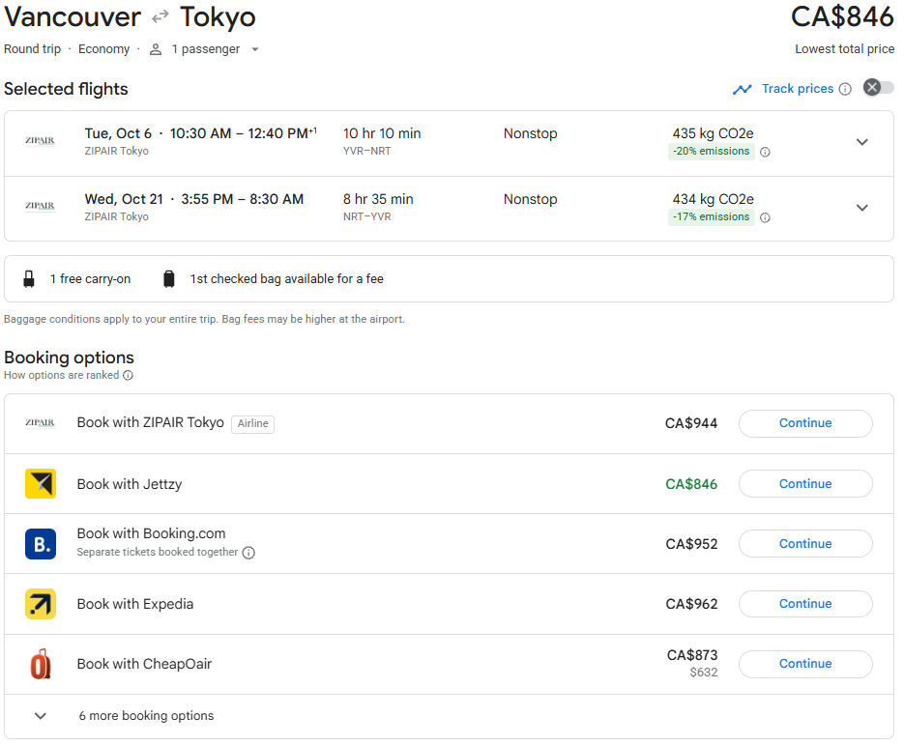Click the CA$952 Booking.com price

(691, 544)
